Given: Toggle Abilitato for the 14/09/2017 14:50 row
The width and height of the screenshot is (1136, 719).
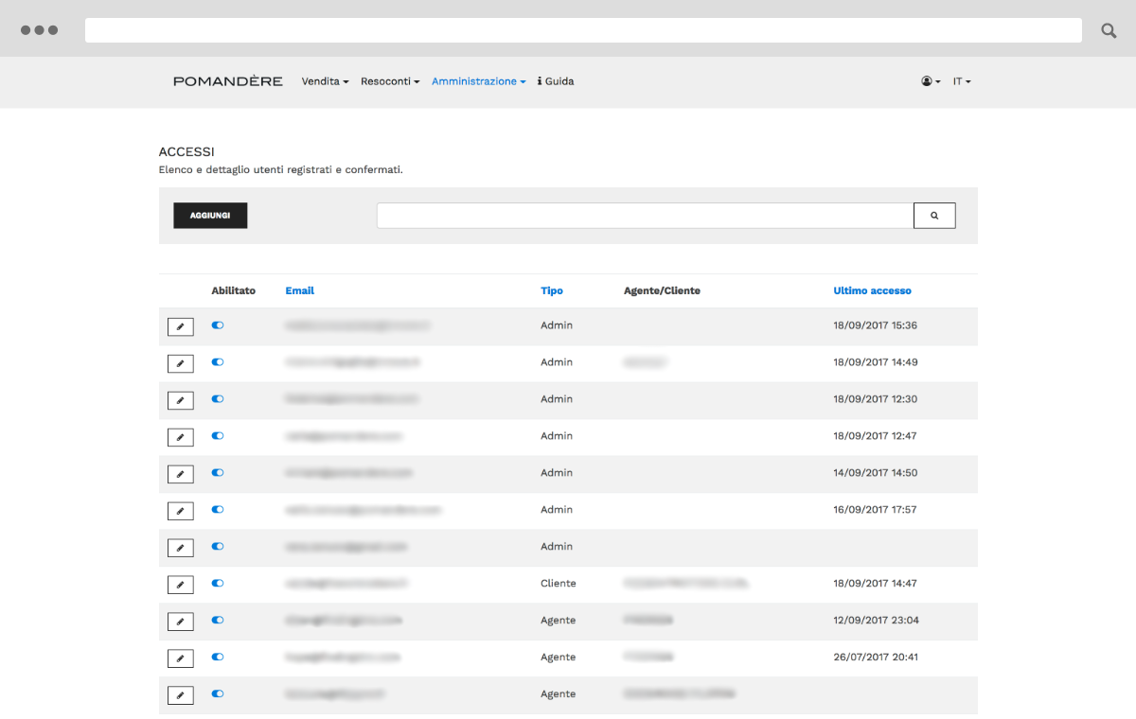Looking at the screenshot, I should pyautogui.click(x=218, y=473).
